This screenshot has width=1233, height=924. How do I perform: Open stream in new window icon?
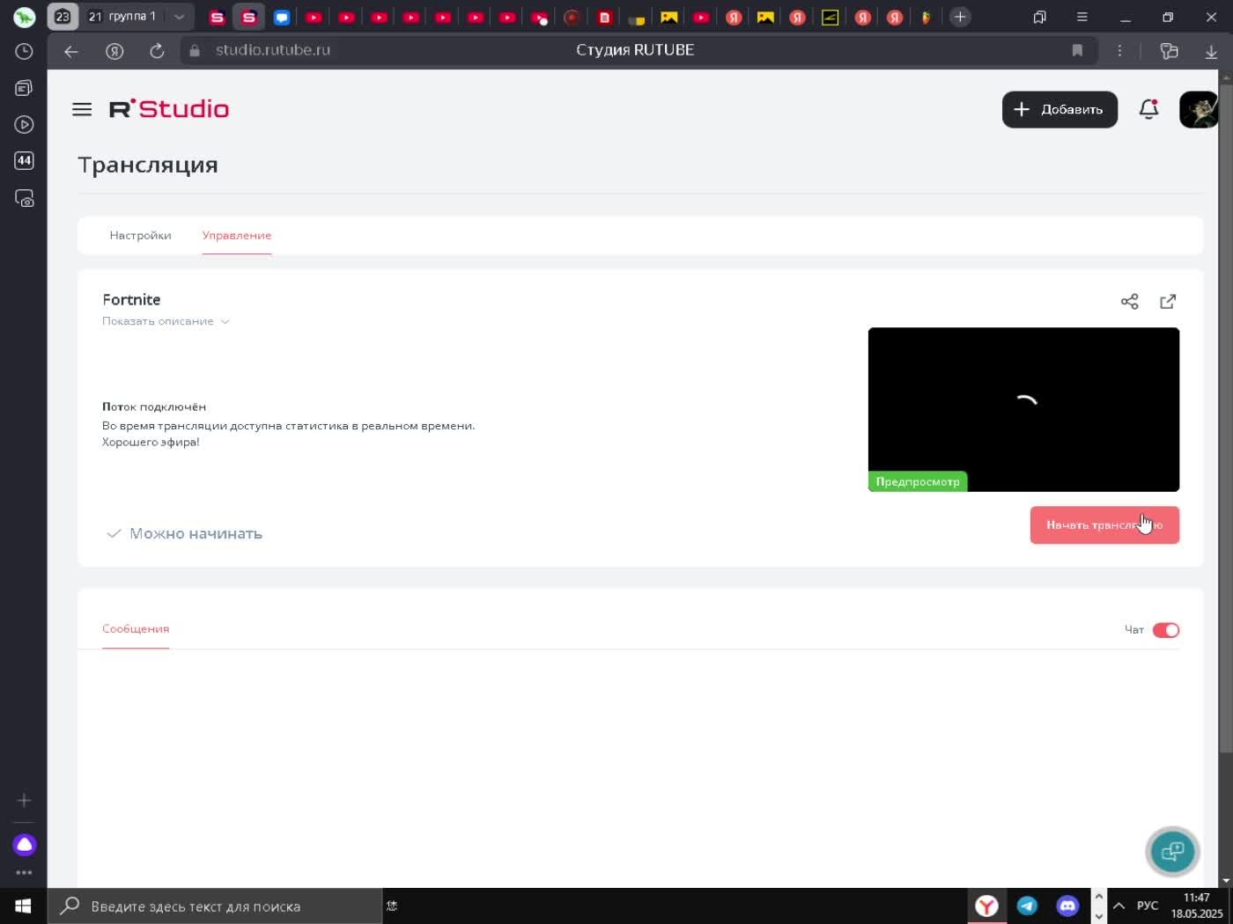(1168, 302)
